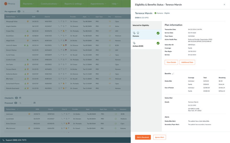
Task: Toggle the Anthem BCBS green checkmark
Action: [x=158, y=43]
